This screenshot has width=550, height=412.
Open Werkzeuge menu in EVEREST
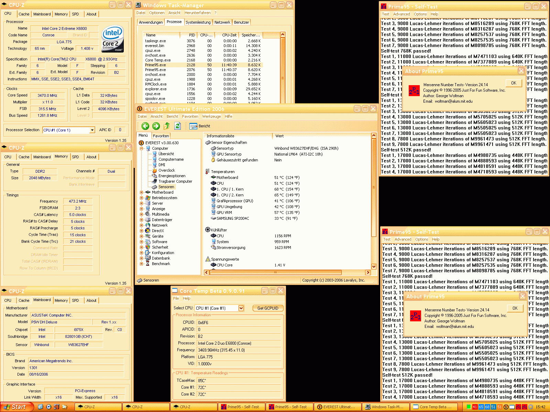pyautogui.click(x=211, y=116)
